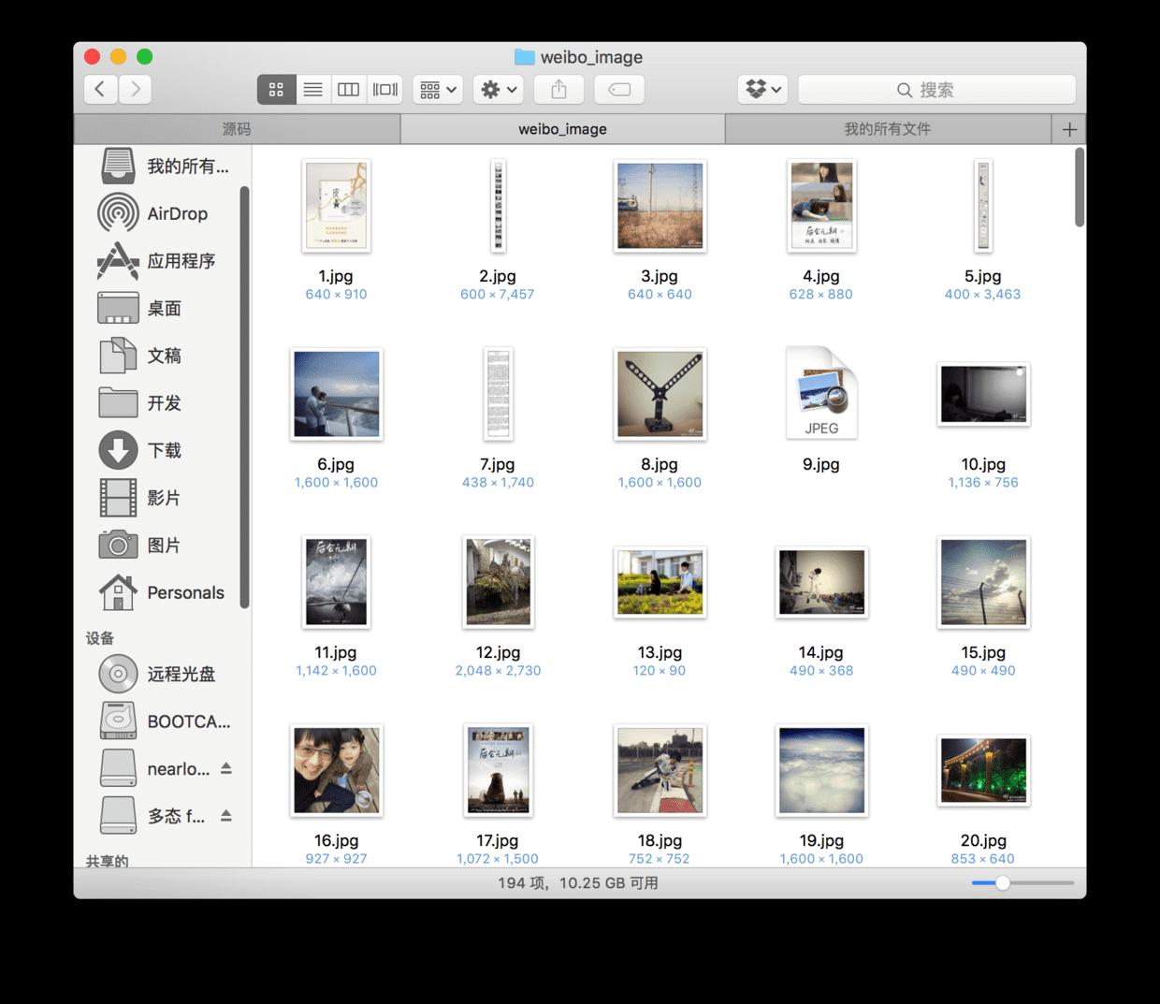Switch to the 我的所有文件 tab
This screenshot has height=1004, width=1160.
(x=888, y=129)
